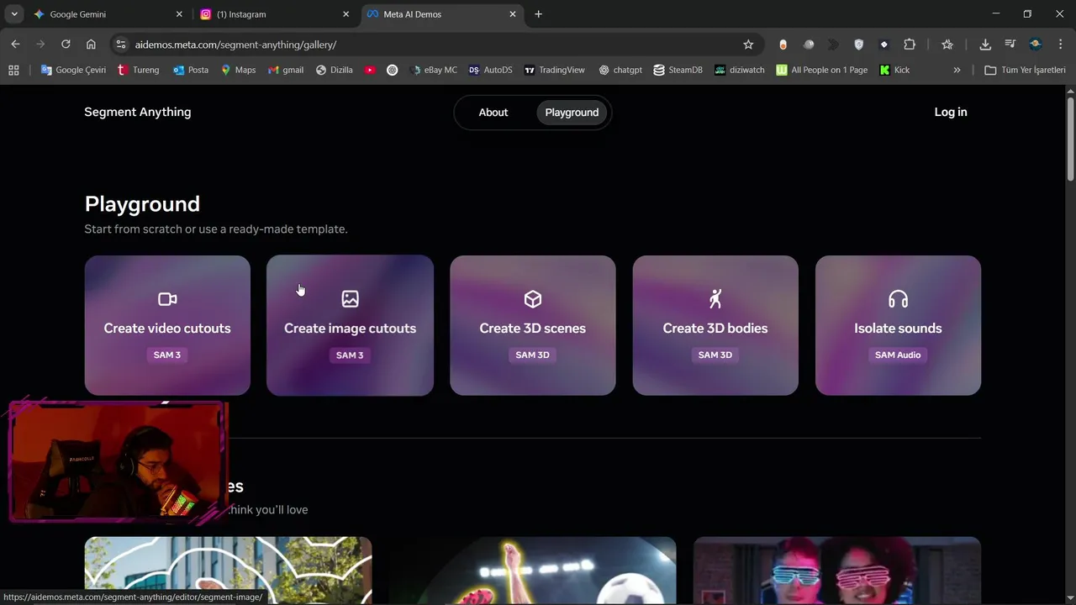Show hidden bookmarks via double chevron
This screenshot has width=1076, height=605.
(x=957, y=70)
